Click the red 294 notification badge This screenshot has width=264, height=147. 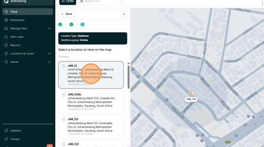[x=50, y=146]
